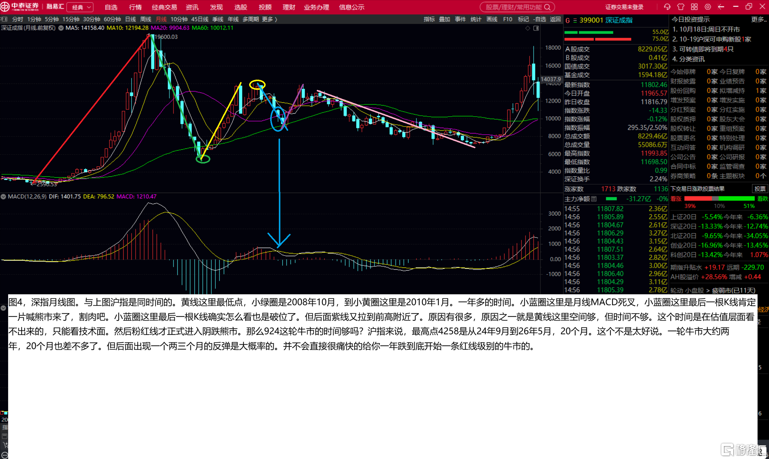Click the red G icon beside 399001
The width and height of the screenshot is (769, 459).
tap(568, 20)
